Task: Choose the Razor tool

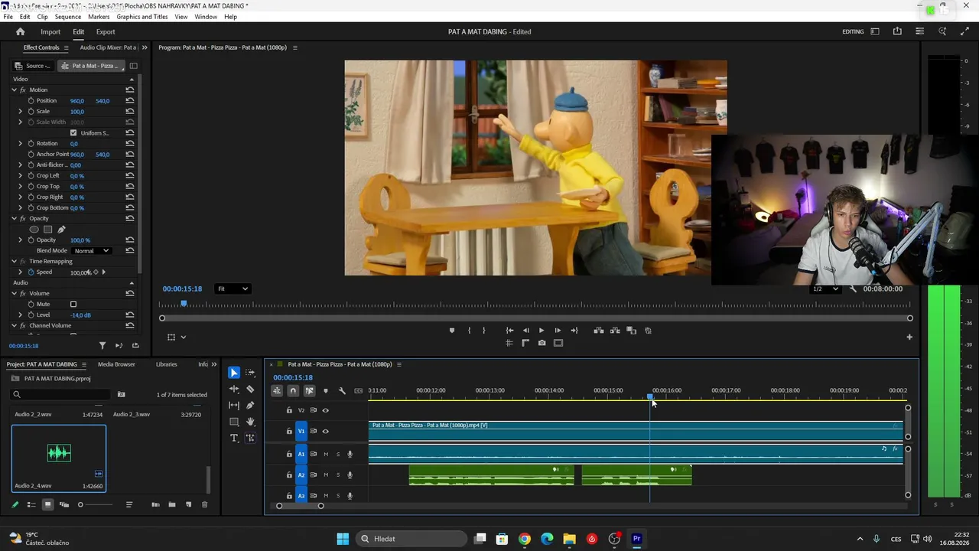Action: [250, 389]
